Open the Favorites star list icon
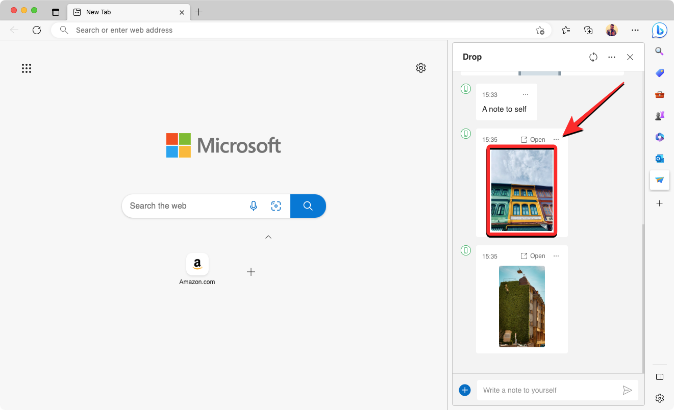Screen dimensions: 674x410 click(x=566, y=30)
